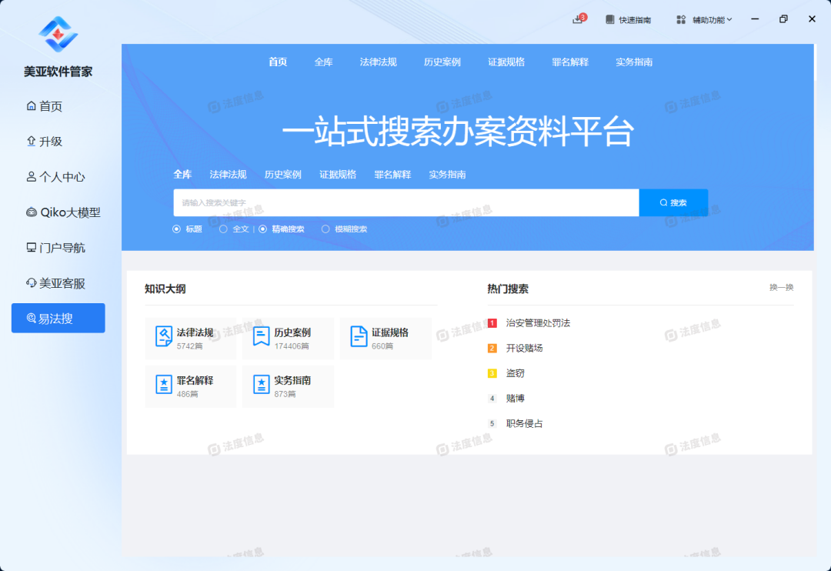Open the 快速指南 book icon
Screen dimensions: 831x571
610,19
